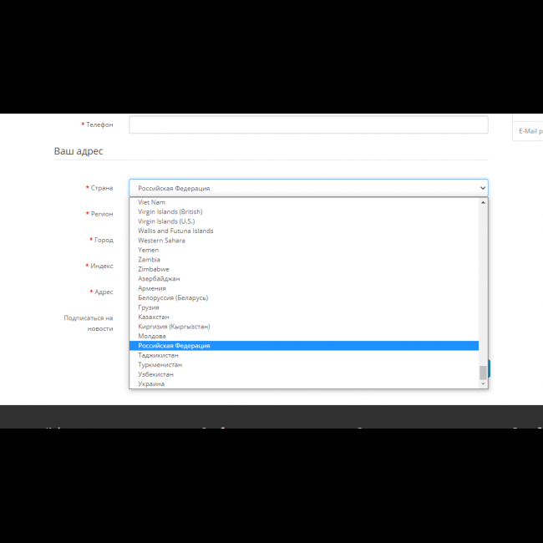Select the highlighted Российская Федерация option
543x543 pixels.
coord(174,346)
